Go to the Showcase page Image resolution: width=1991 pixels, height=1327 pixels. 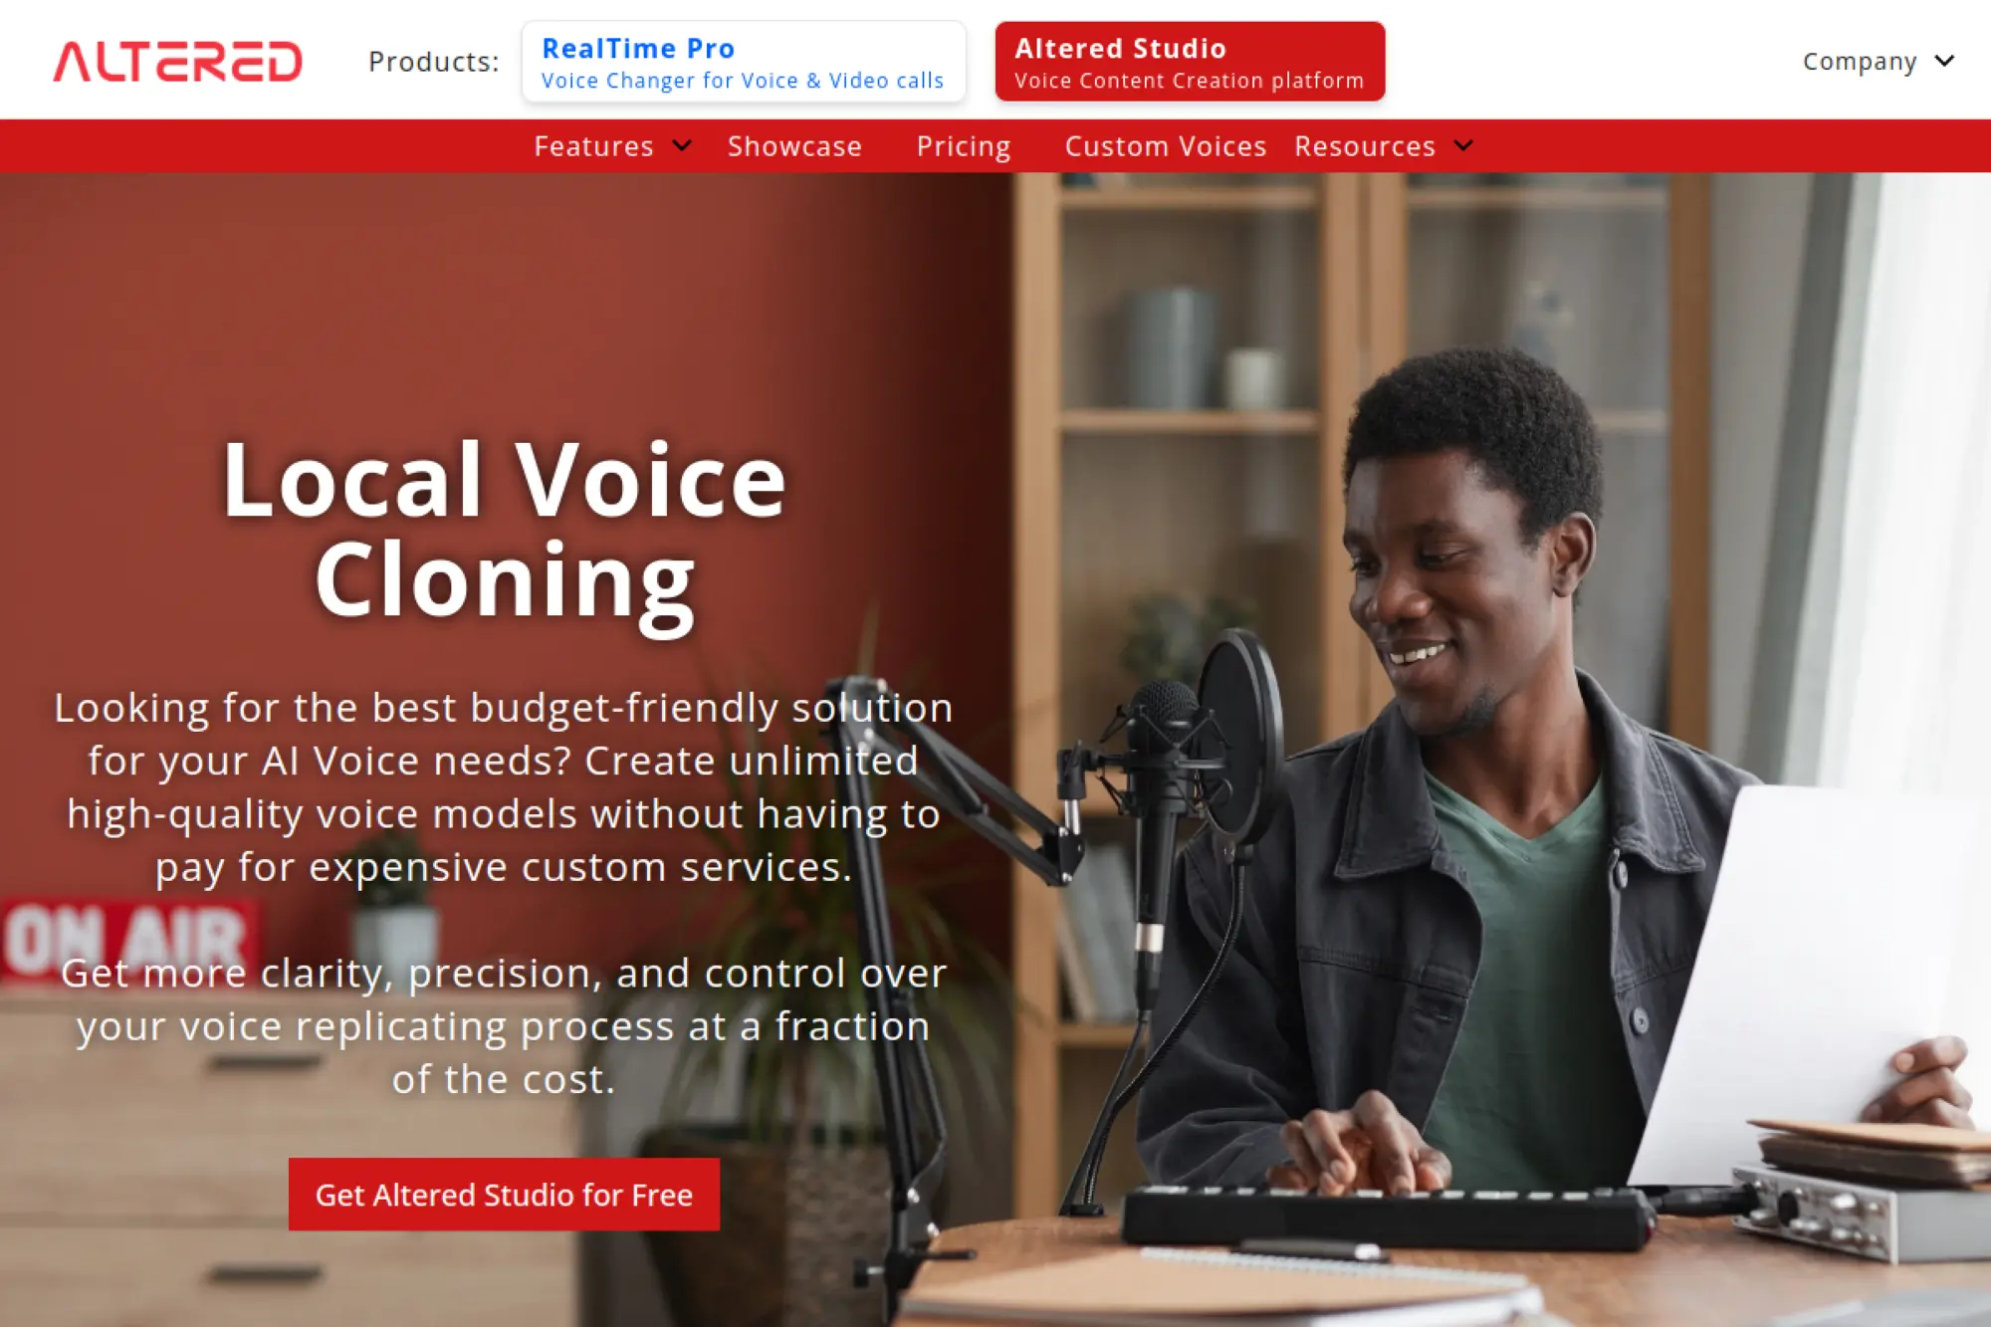pyautogui.click(x=794, y=146)
